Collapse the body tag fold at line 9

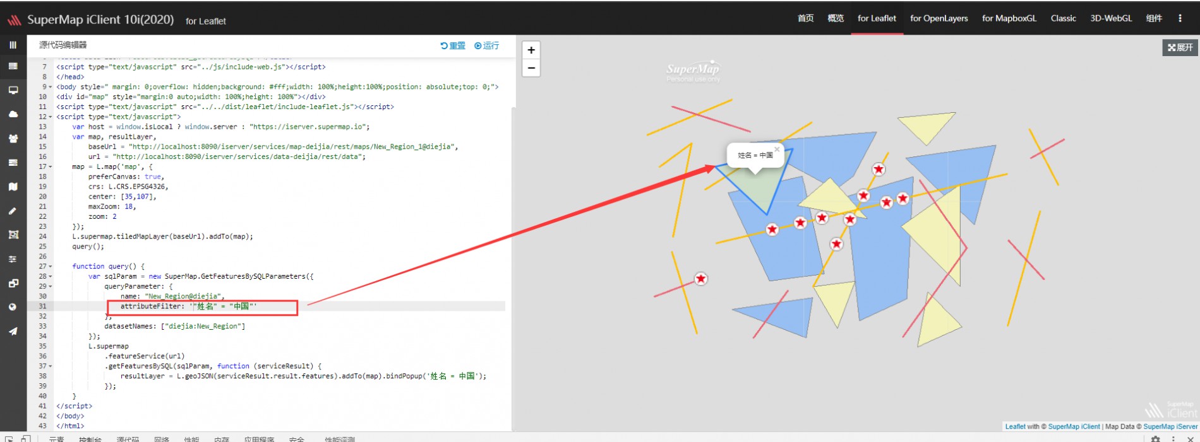(x=51, y=87)
